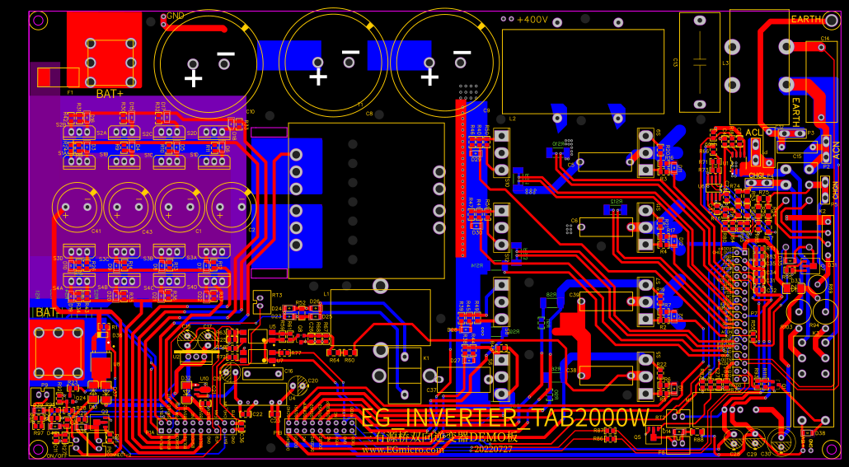The width and height of the screenshot is (849, 467).
Task: Click the P3 connector designator
Action: tap(811, 133)
